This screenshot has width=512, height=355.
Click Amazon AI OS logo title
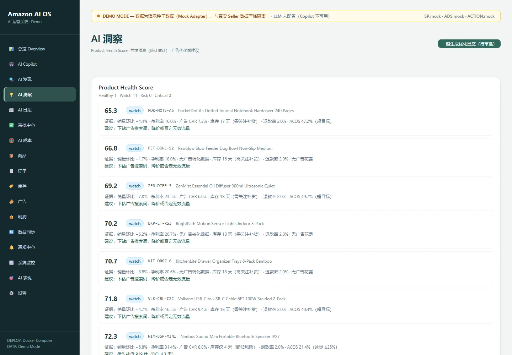tap(30, 14)
